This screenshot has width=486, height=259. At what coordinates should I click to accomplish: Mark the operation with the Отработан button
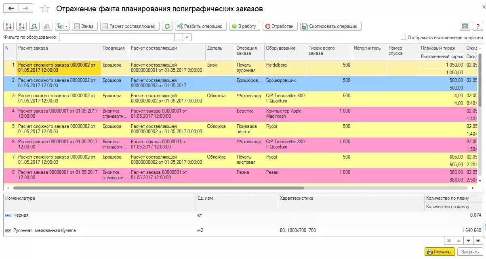pyautogui.click(x=280, y=26)
